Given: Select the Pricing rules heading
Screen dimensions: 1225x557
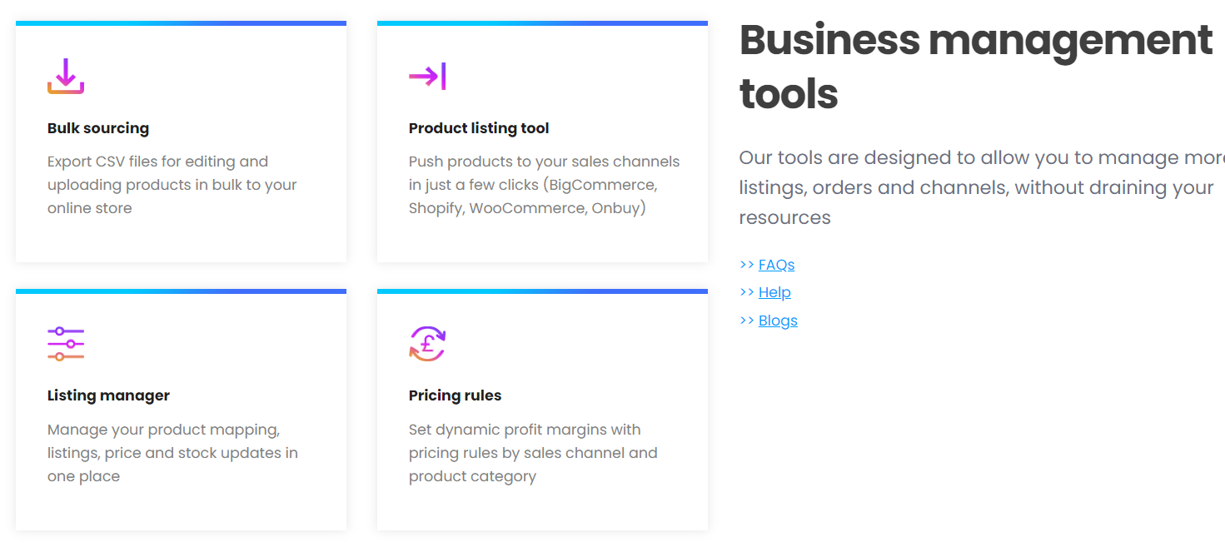Looking at the screenshot, I should click(455, 395).
